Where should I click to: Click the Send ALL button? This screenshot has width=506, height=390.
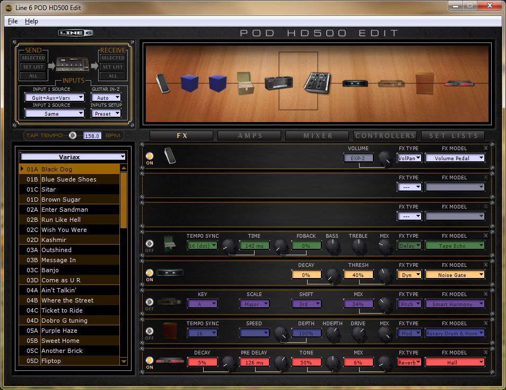(33, 76)
